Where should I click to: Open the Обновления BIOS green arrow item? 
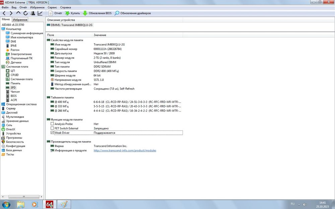pyautogui.click(x=97, y=13)
